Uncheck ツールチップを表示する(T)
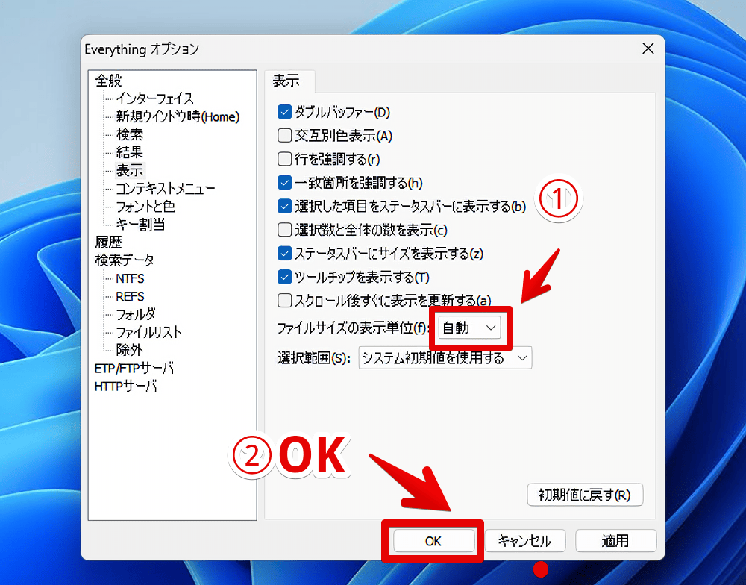 click(284, 277)
